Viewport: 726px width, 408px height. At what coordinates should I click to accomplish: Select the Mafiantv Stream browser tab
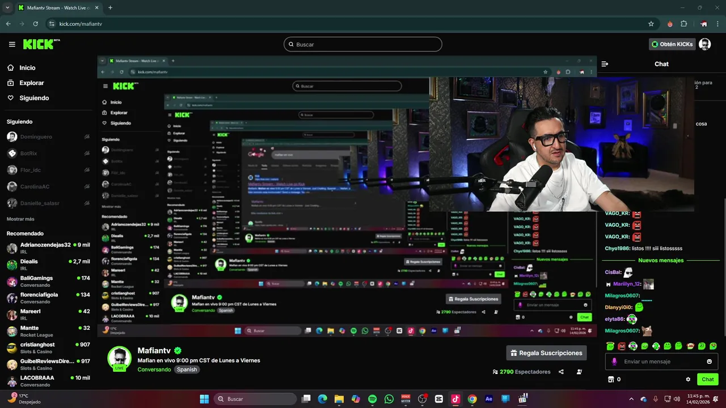58,8
